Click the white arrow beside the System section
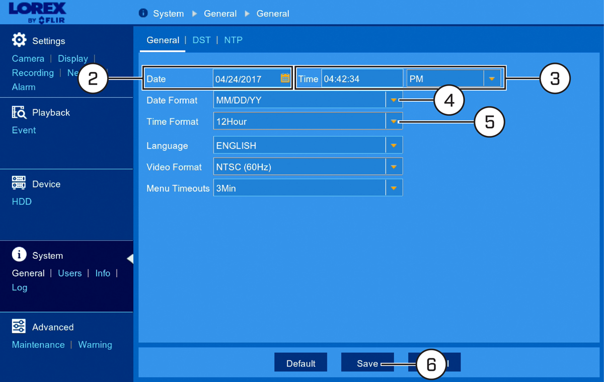The image size is (604, 382). tap(130, 259)
